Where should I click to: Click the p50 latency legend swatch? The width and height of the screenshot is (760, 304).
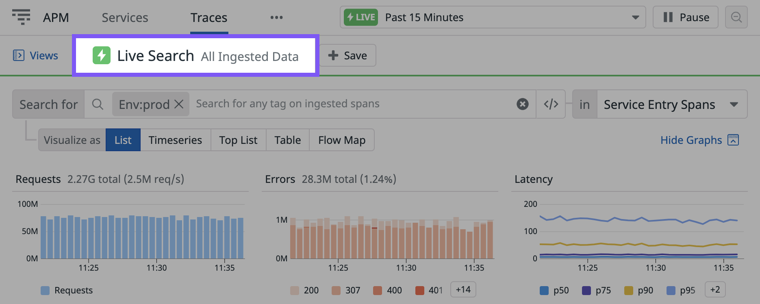(x=544, y=290)
